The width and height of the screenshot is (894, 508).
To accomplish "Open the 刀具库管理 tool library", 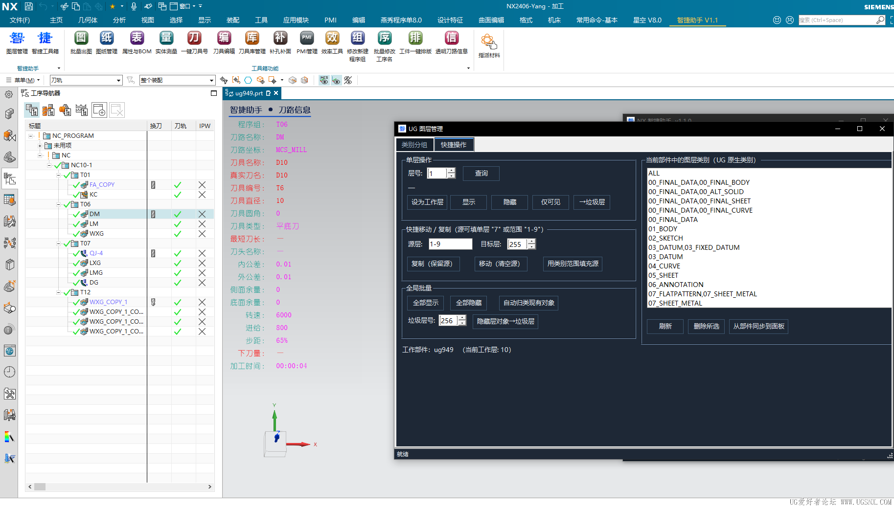I will point(252,43).
